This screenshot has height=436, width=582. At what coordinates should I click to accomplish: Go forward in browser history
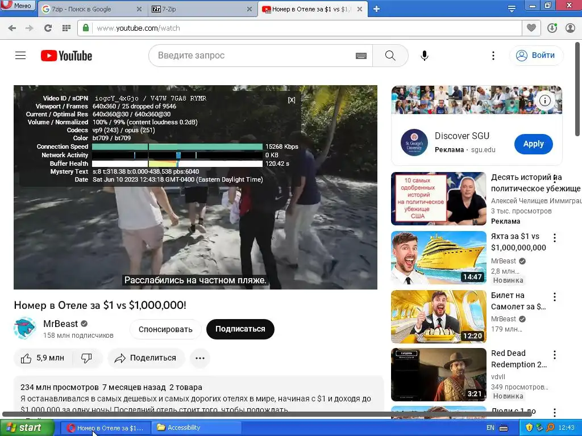[30, 28]
